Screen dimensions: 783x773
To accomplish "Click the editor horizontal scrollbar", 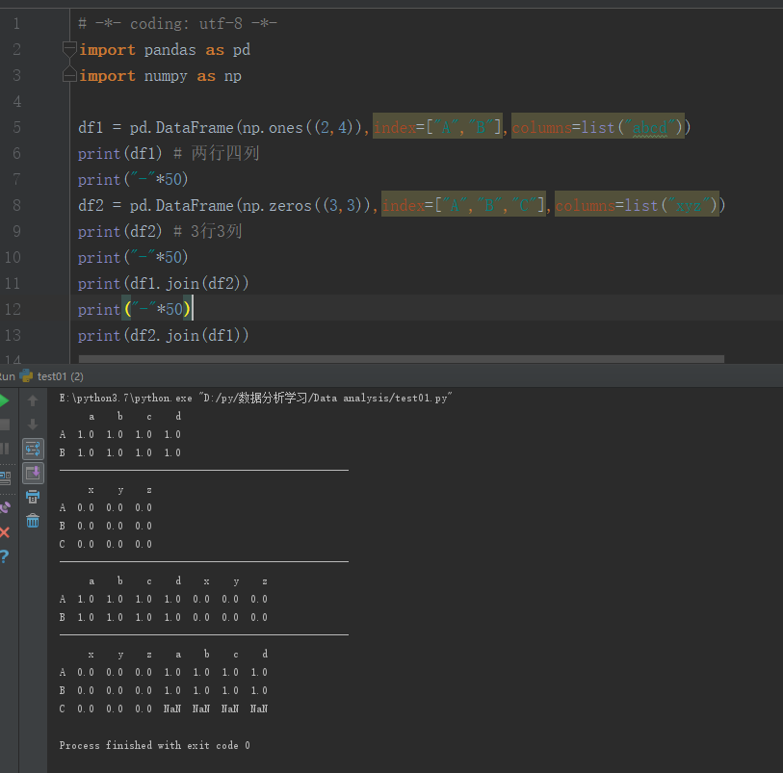I will (x=402, y=359).
